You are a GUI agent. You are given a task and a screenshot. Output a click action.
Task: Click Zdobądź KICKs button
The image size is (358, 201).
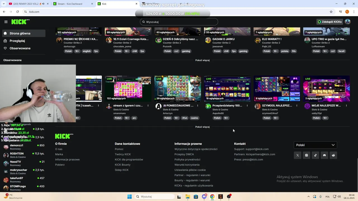coord(330,22)
